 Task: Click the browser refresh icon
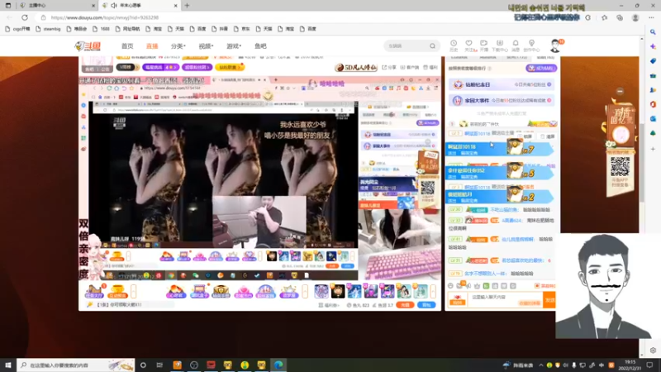25,17
